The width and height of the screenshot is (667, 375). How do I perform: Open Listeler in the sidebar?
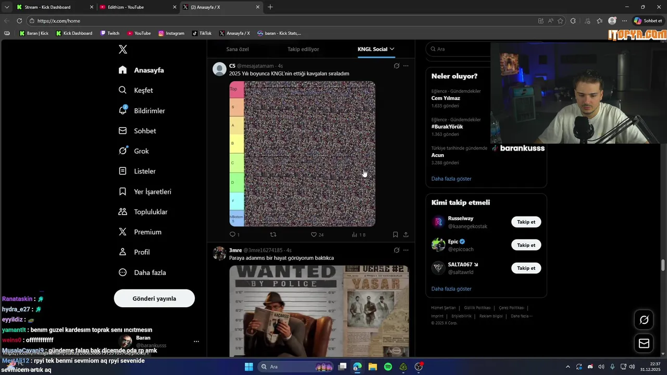tap(137, 171)
